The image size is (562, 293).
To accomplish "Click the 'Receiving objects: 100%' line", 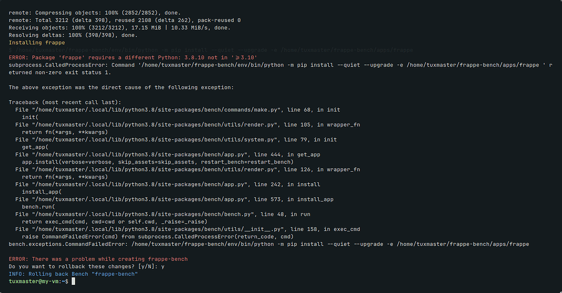I will [120, 27].
